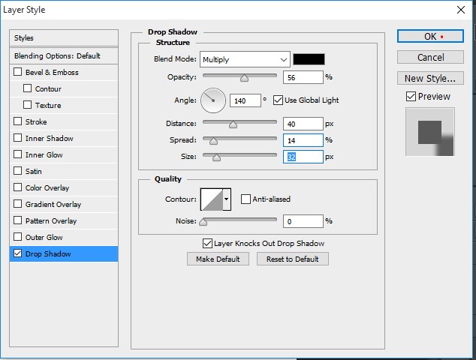Click the Angle value field
The width and height of the screenshot is (476, 360).
[246, 100]
